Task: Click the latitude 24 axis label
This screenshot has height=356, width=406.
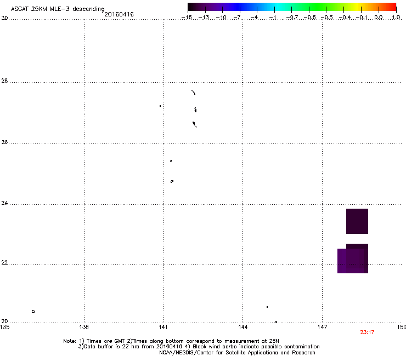Action: tap(4, 203)
